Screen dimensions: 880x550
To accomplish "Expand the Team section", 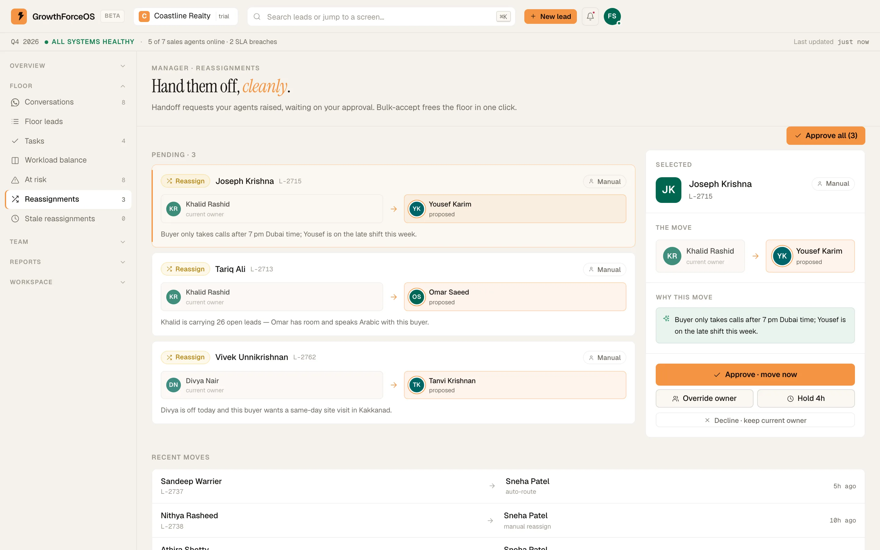I will click(68, 242).
